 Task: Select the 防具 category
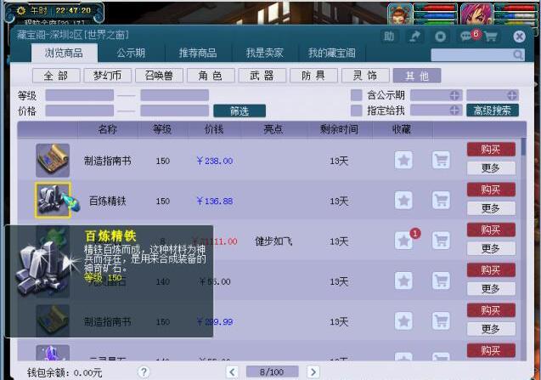pos(313,76)
